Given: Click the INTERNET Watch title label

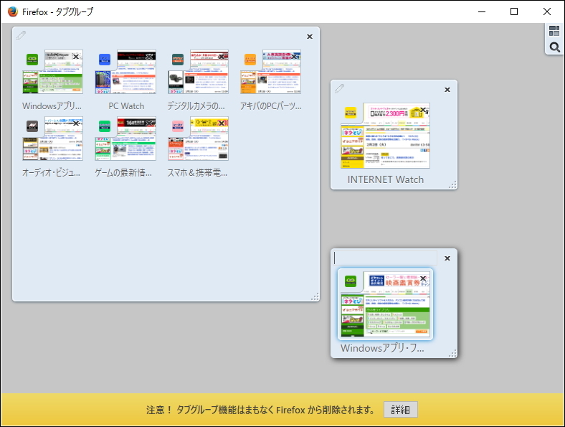Looking at the screenshot, I should click(x=386, y=179).
